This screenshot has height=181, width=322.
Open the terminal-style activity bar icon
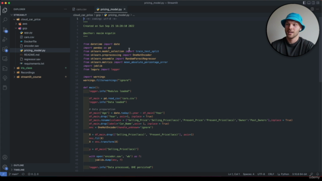[5, 68]
